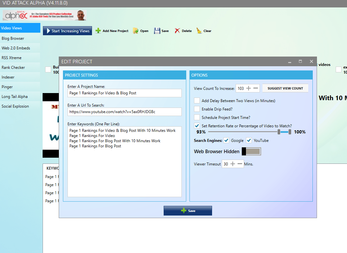Click the green plus Add New Project icon
This screenshot has width=347, height=253.
pyautogui.click(x=98, y=31)
